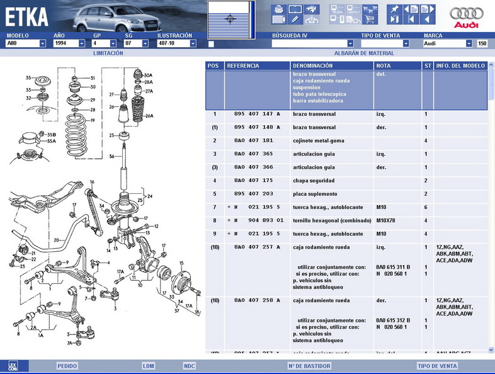
Task: Select part reference 8A0 407 366
Action: [x=254, y=167]
